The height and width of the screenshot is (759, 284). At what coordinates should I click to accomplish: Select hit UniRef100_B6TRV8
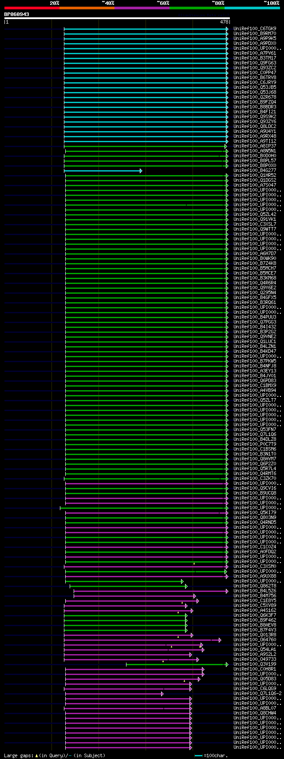(255, 77)
